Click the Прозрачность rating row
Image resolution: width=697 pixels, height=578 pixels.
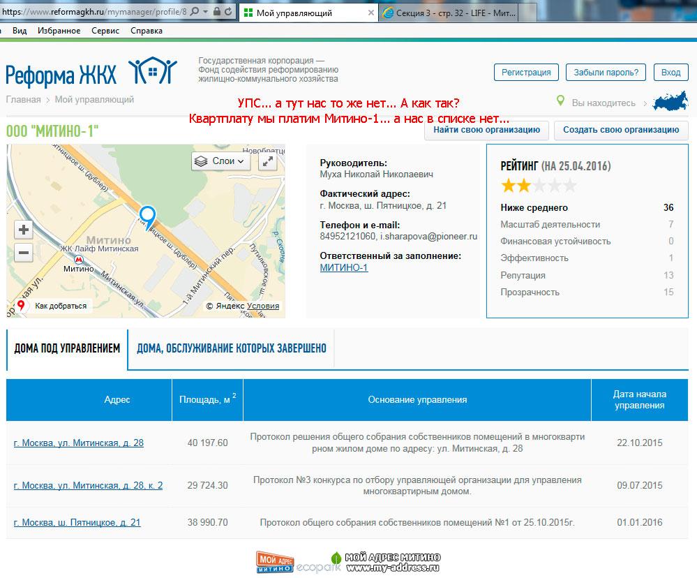(x=587, y=292)
